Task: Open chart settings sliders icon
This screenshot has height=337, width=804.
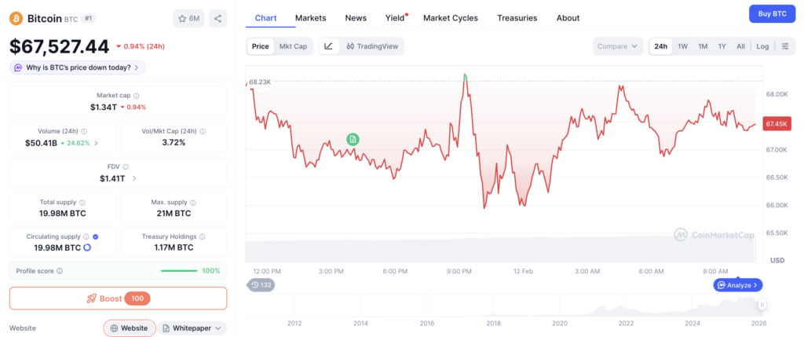Action: tap(785, 46)
